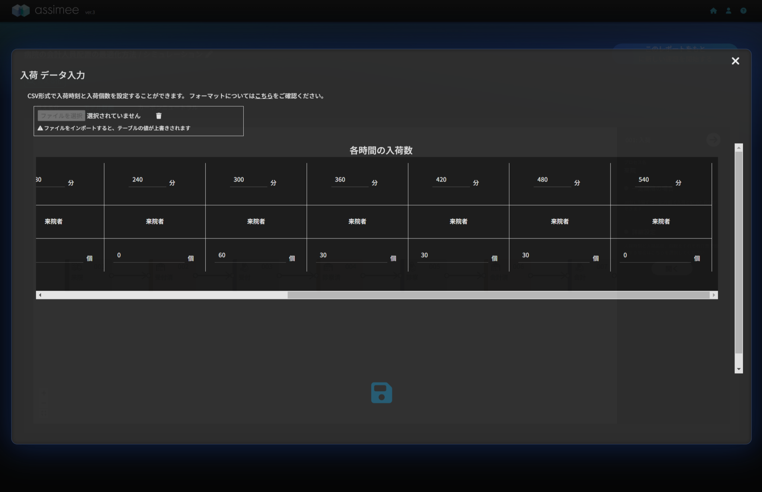
Task: Click the home icon in top bar
Action: click(713, 11)
